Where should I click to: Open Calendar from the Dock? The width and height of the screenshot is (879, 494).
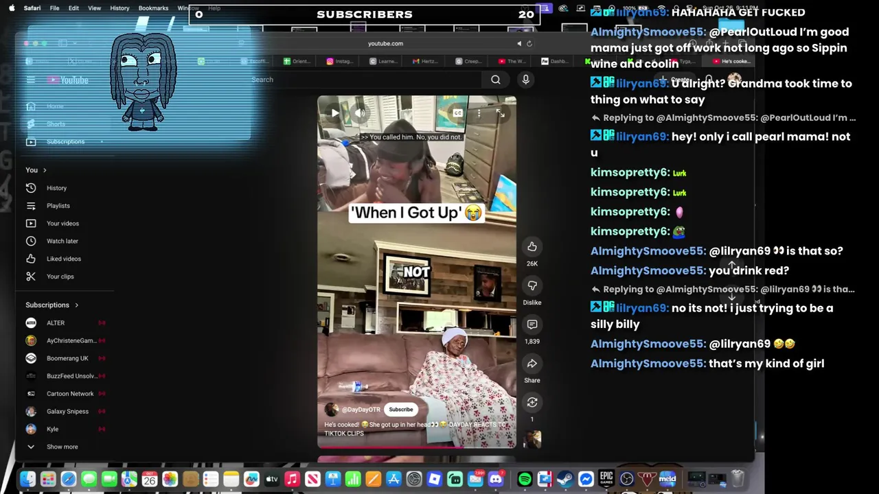coord(149,479)
